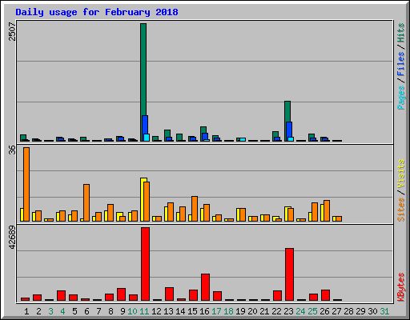Click the green day label 18

[228, 311]
